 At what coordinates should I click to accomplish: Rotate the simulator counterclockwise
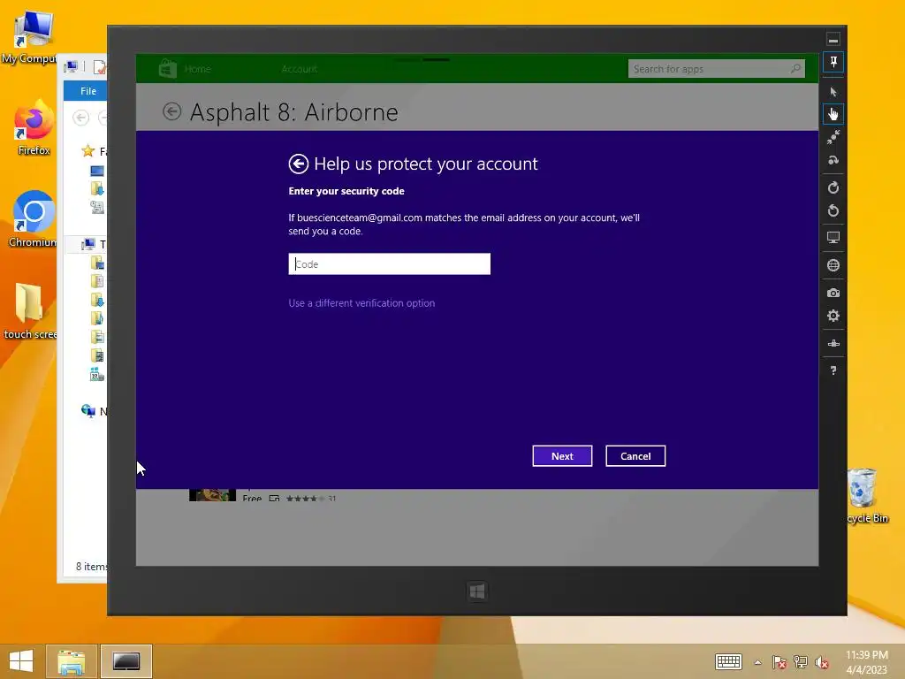pyautogui.click(x=833, y=210)
